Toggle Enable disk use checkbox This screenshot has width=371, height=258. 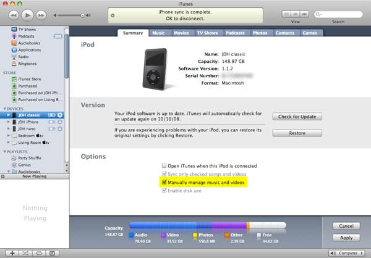click(x=164, y=192)
